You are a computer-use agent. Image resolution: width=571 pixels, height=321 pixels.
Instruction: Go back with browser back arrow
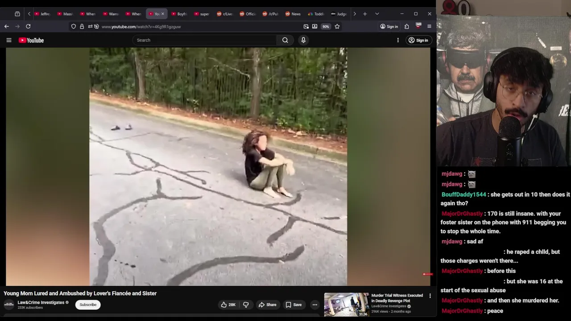(x=7, y=26)
